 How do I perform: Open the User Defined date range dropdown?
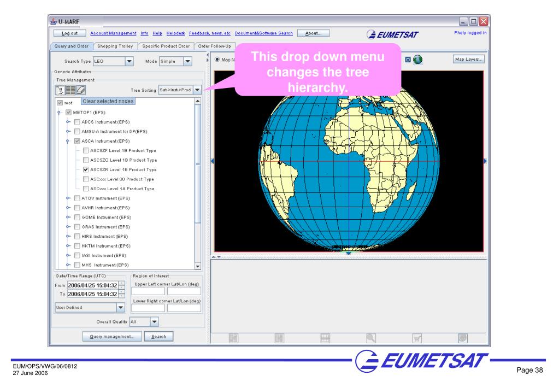(121, 307)
